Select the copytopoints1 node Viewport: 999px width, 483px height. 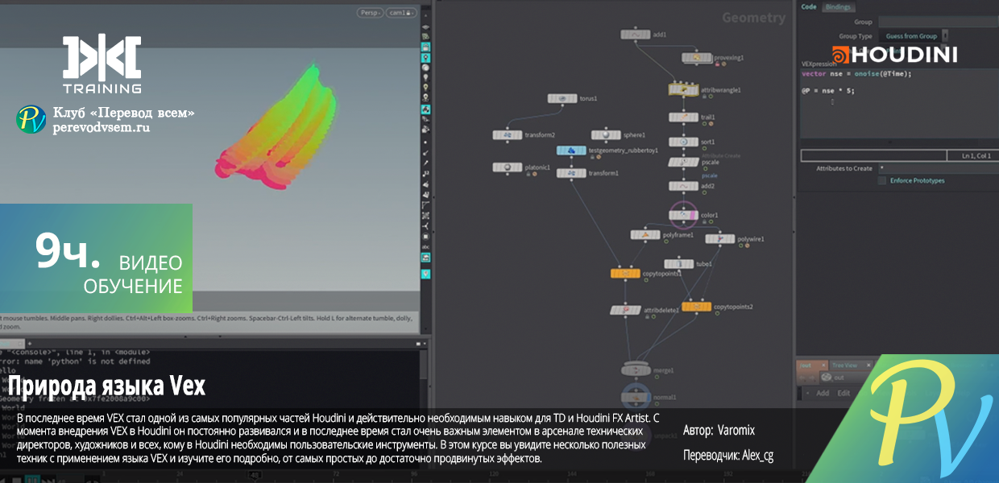[626, 274]
